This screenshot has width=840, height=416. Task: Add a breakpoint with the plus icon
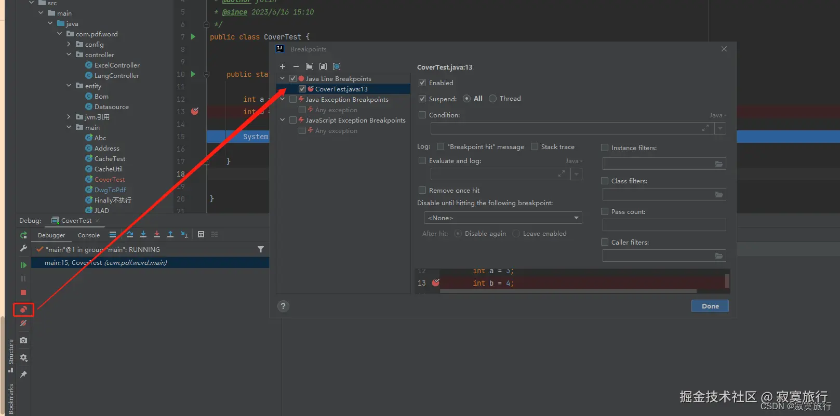pos(283,66)
